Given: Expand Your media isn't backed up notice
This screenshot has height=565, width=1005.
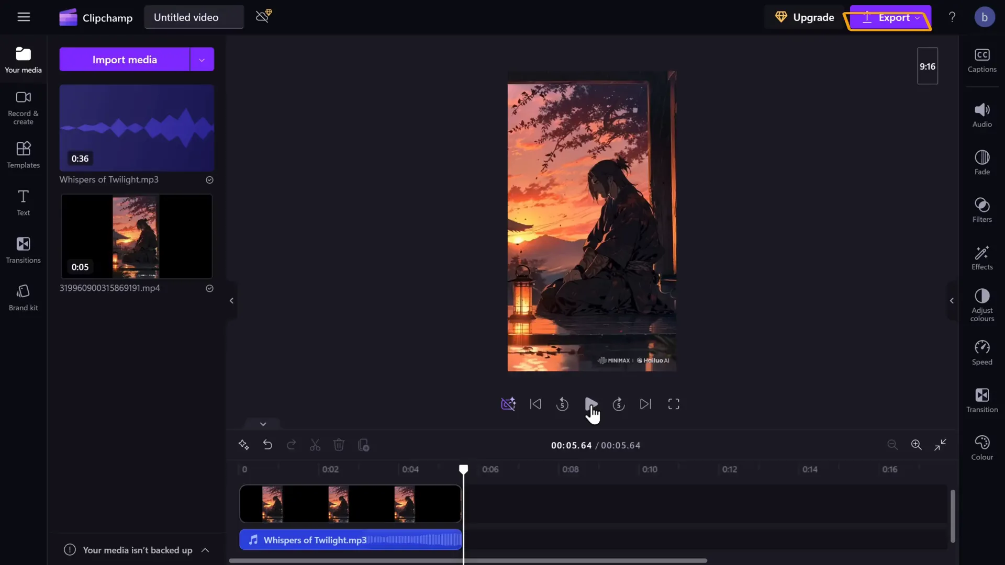Looking at the screenshot, I should (205, 550).
